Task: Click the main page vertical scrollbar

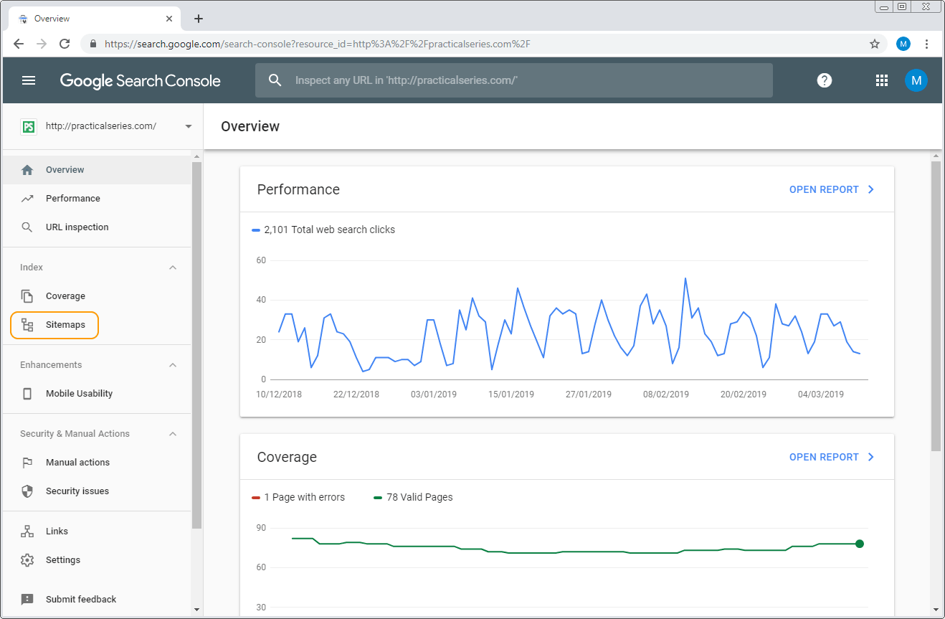Action: tap(936, 306)
